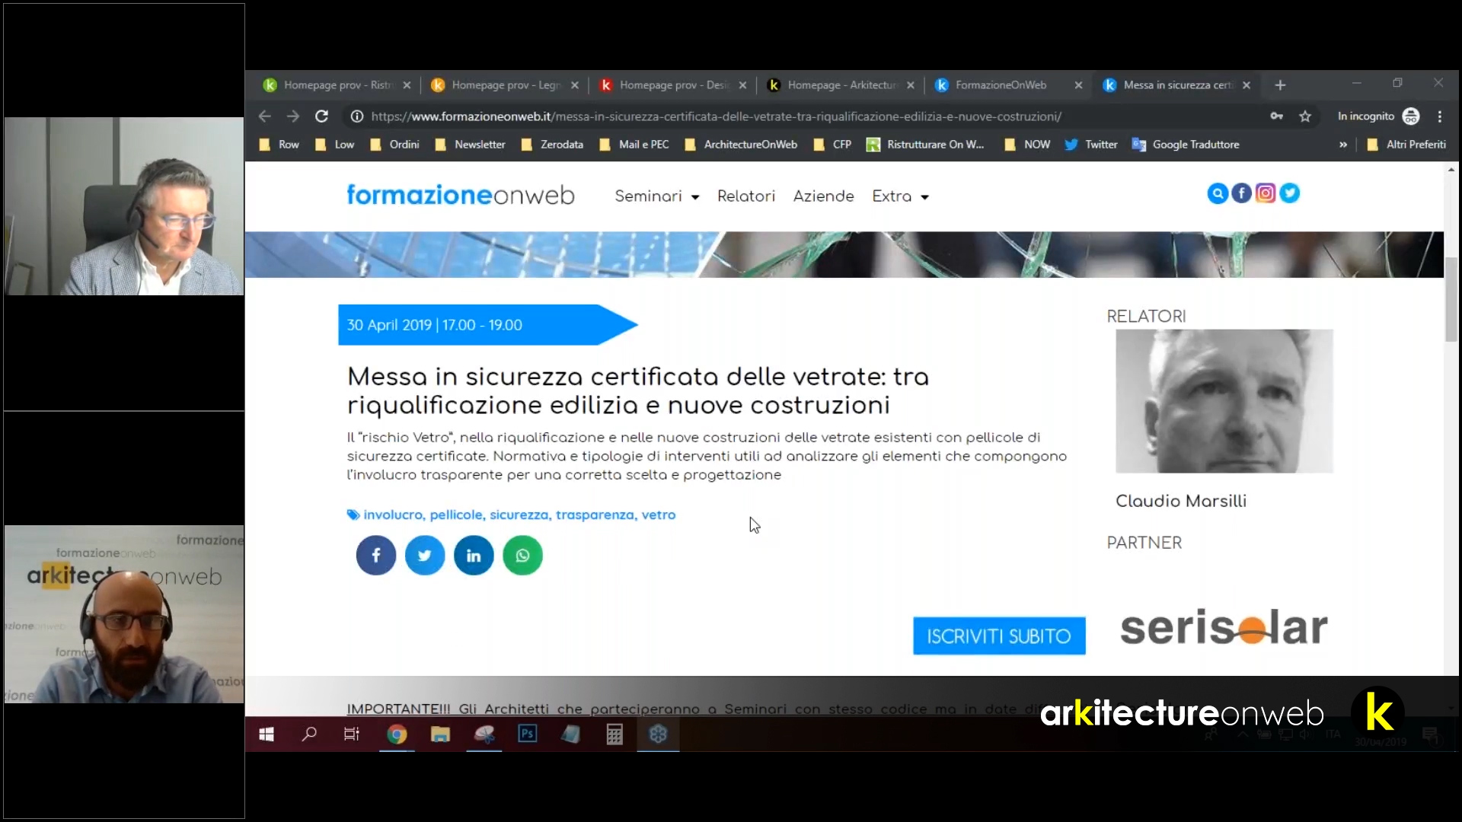1462x822 pixels.
Task: Open the header Facebook icon
Action: (1241, 193)
